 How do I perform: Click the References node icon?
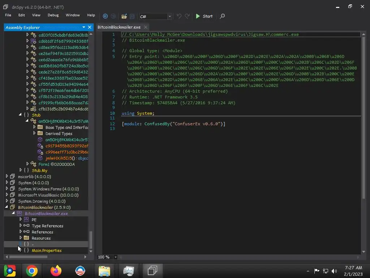point(26,232)
